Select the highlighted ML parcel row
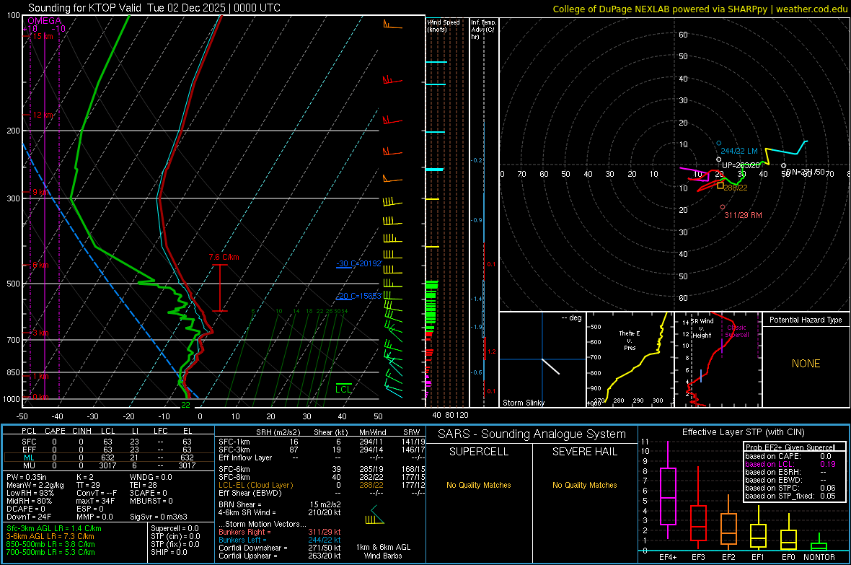851x565 pixels. tap(109, 457)
